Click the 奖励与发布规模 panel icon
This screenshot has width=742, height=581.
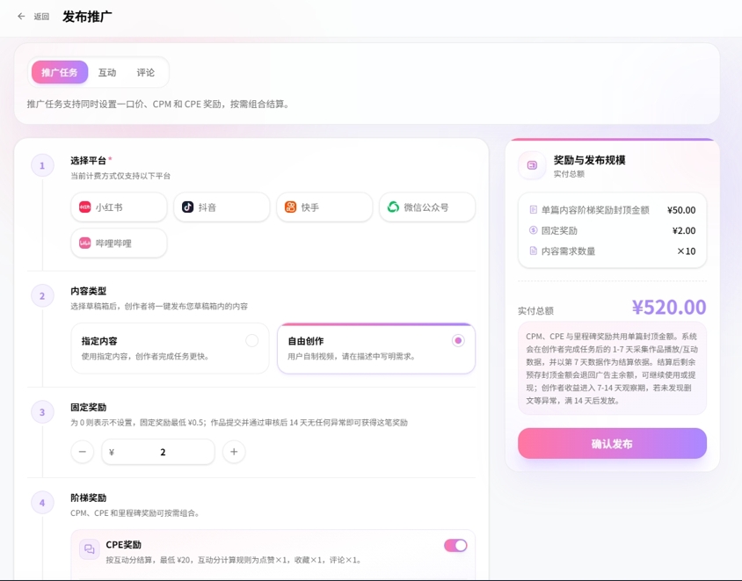[x=533, y=165]
